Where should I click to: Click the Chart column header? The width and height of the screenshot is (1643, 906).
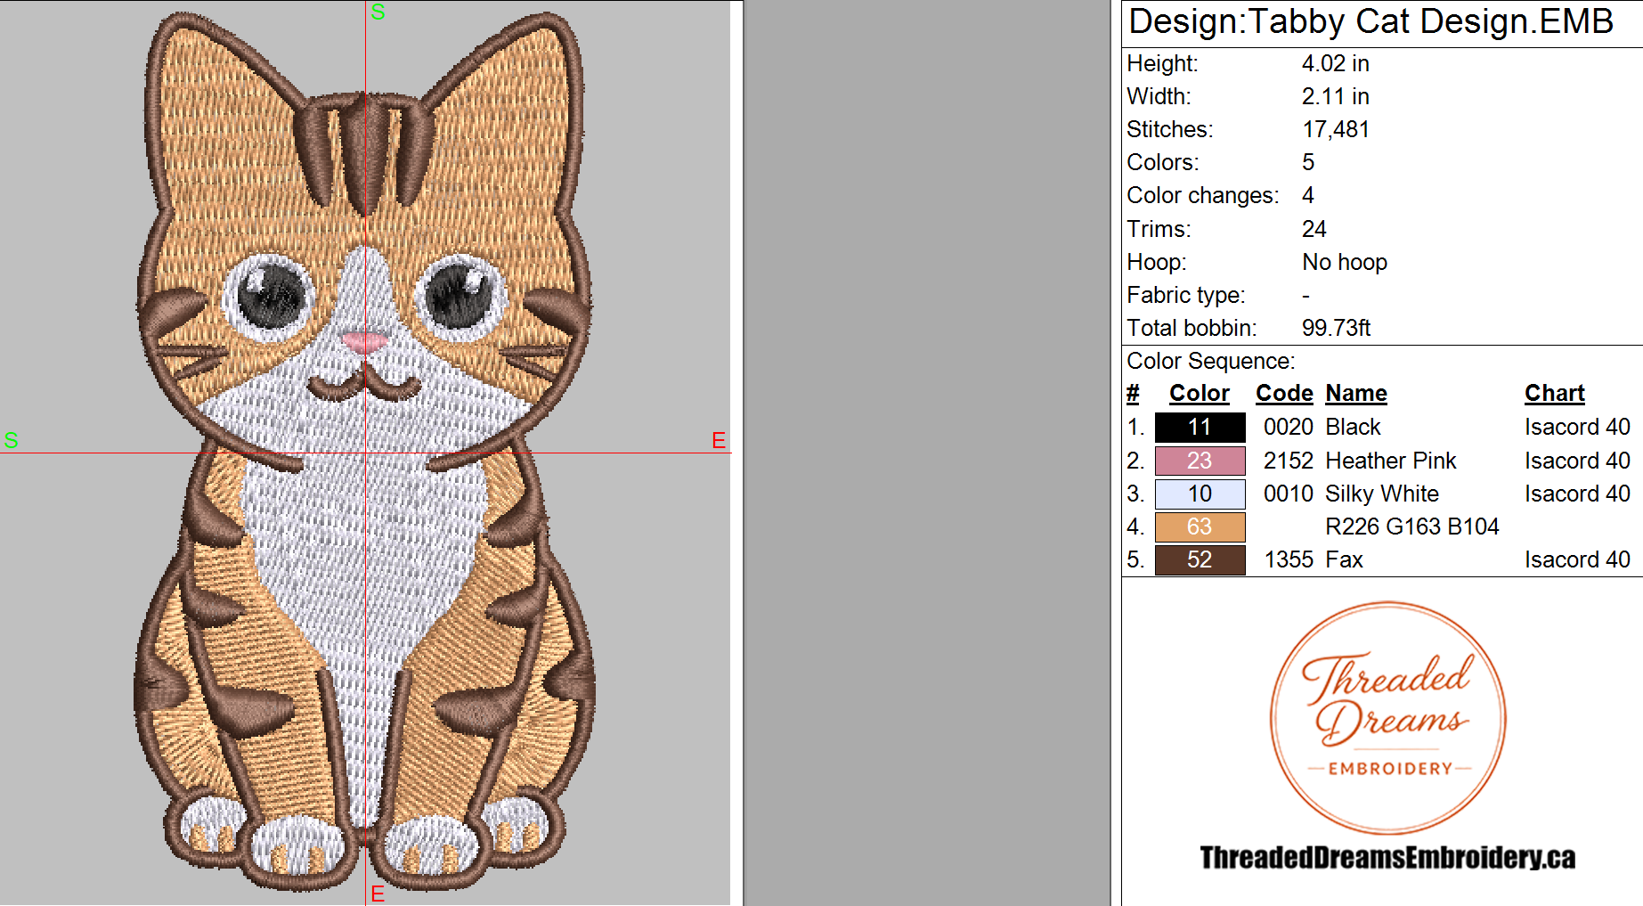point(1554,393)
